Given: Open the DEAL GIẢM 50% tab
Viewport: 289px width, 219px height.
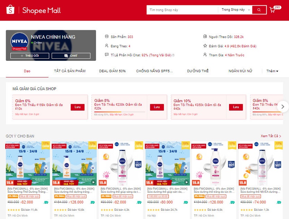Looking at the screenshot, I should (112, 71).
